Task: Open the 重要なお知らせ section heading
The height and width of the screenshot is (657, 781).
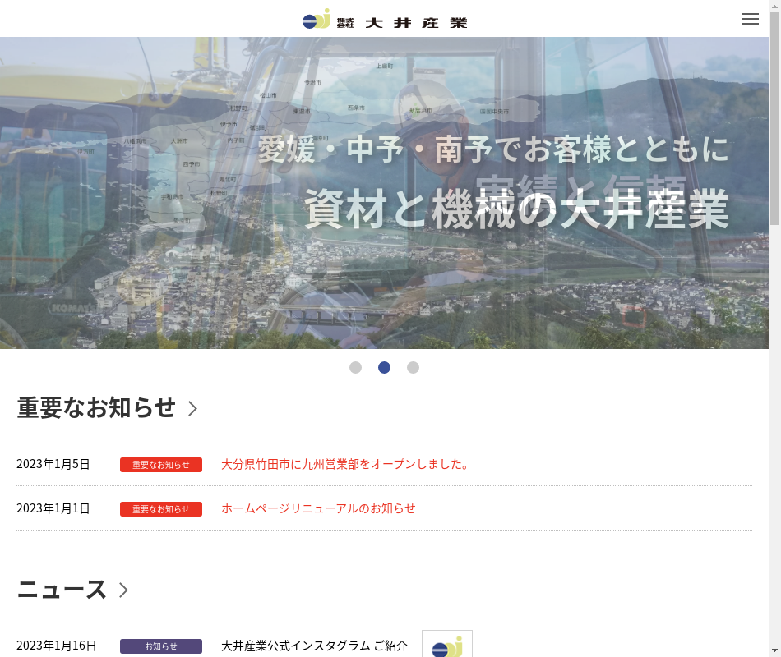Action: [96, 407]
